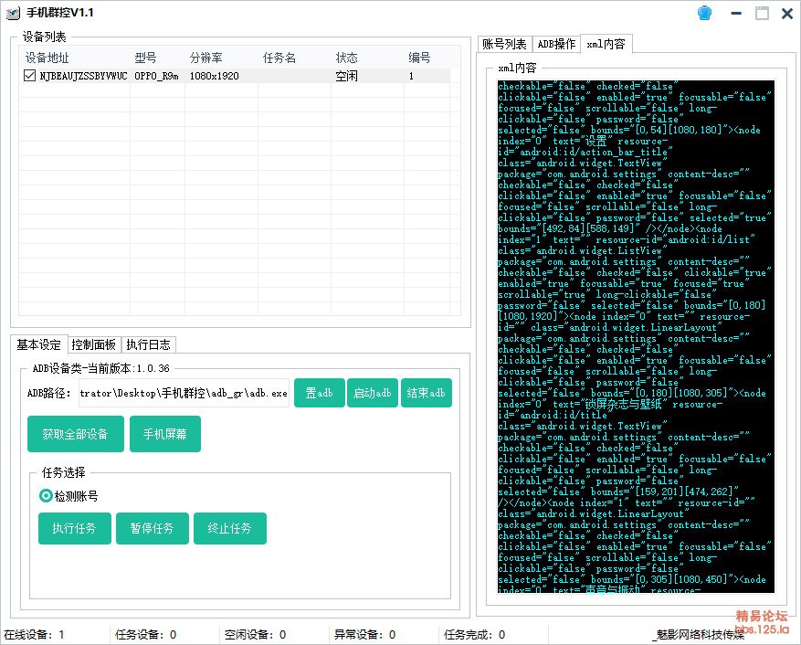Close the 手机群控 window
801x645 pixels.
click(x=785, y=13)
